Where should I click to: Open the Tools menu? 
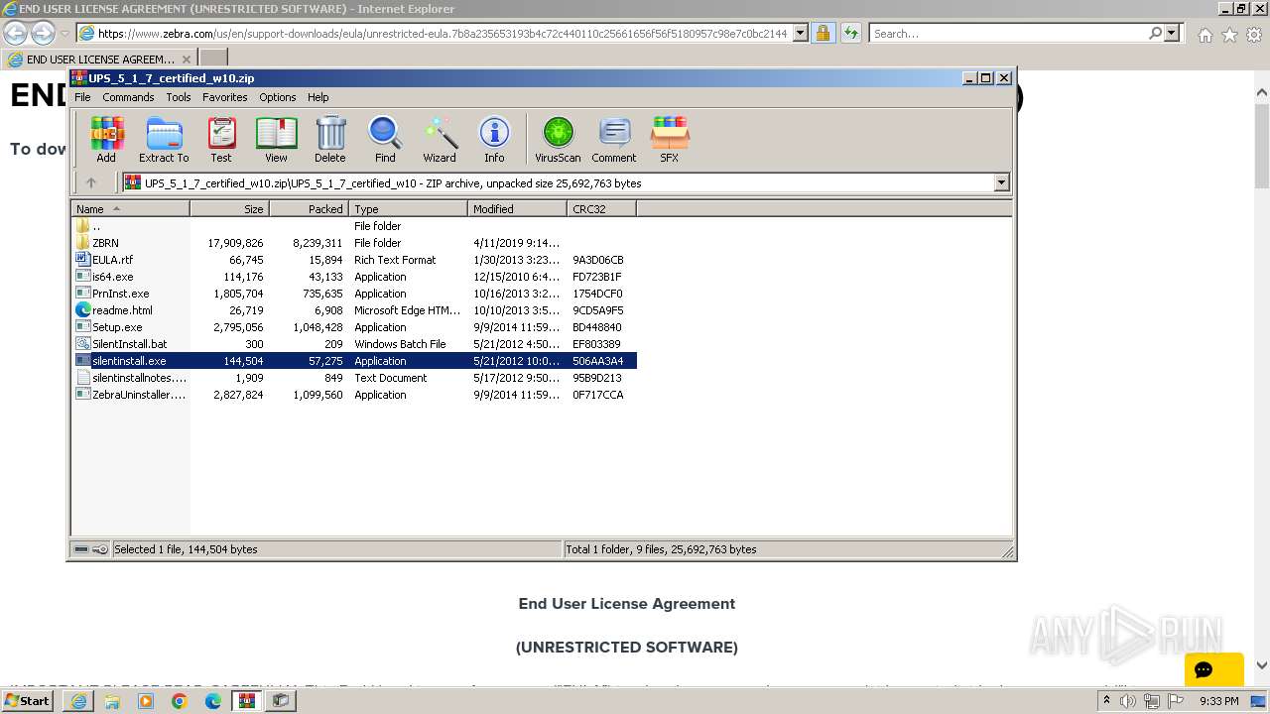pyautogui.click(x=179, y=97)
